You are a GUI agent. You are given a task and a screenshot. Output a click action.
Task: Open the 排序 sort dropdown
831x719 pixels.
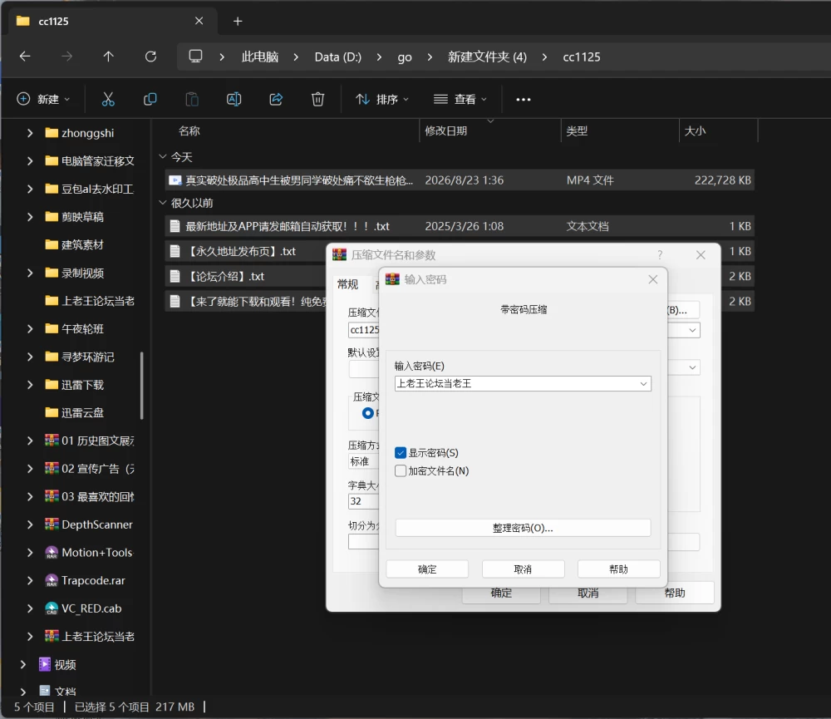point(382,99)
